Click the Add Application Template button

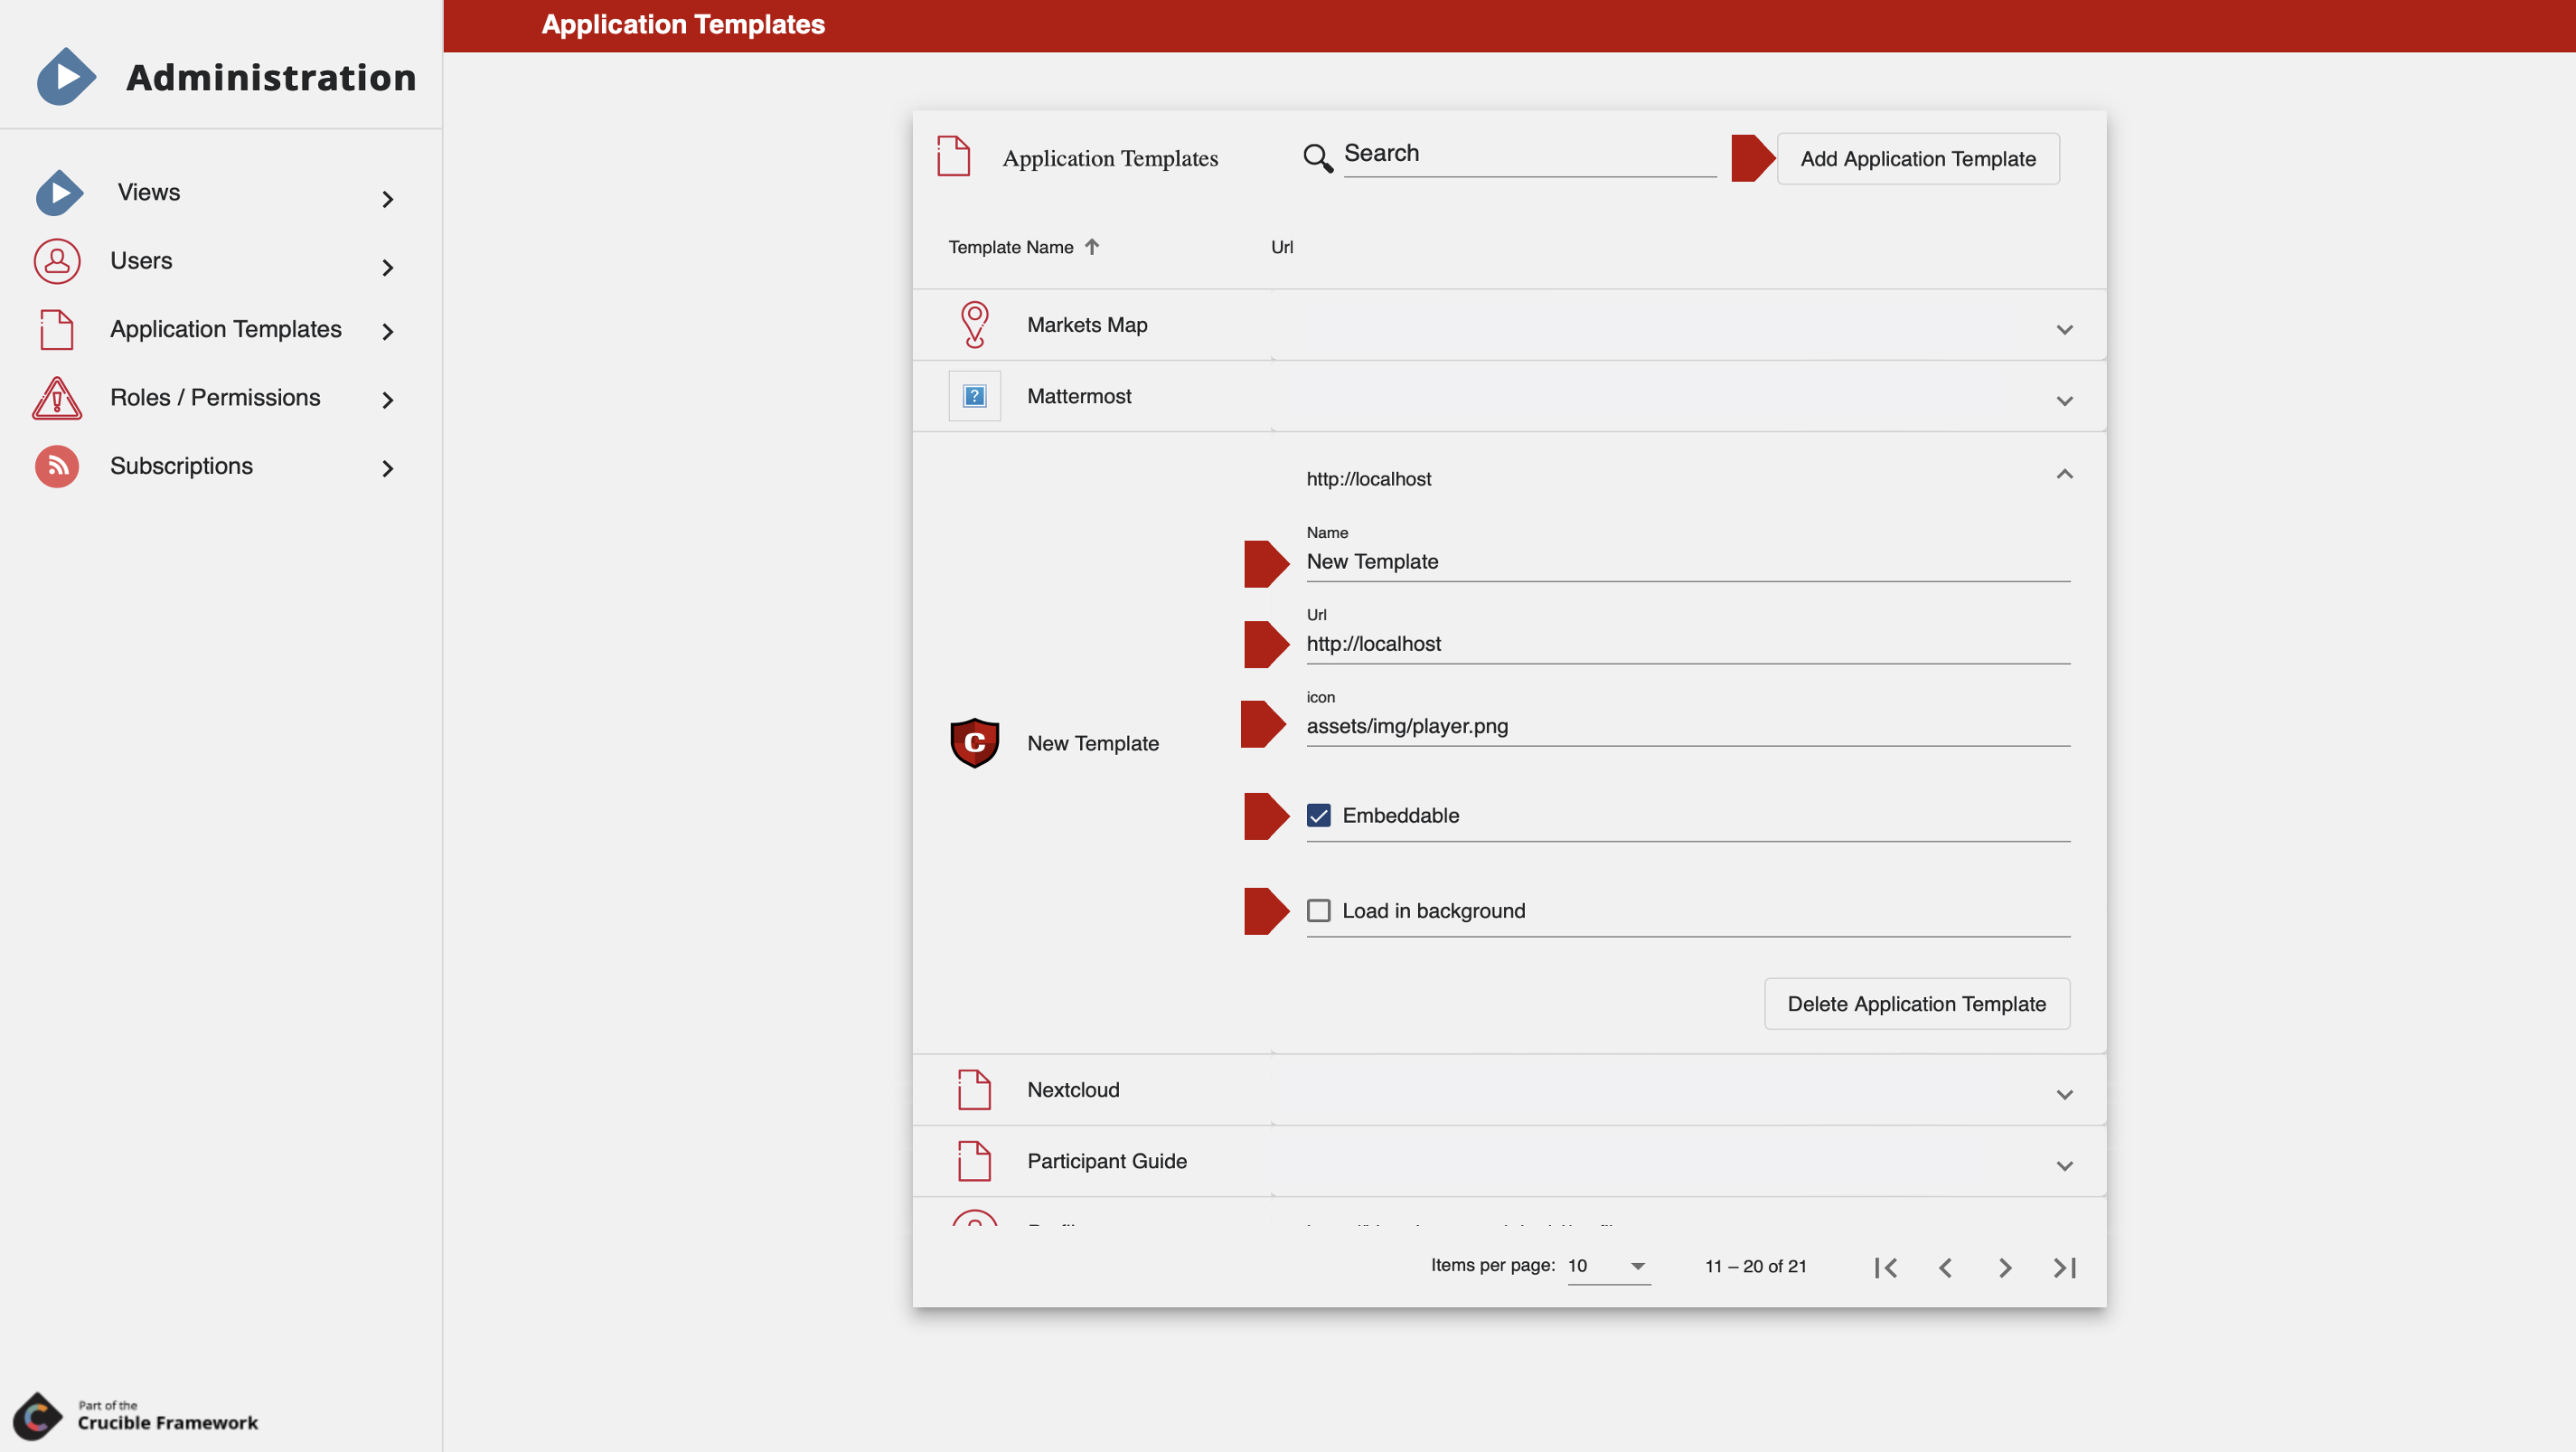pyautogui.click(x=1917, y=158)
